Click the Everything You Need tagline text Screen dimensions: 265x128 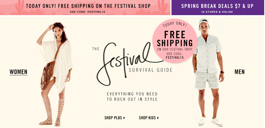tap(132, 97)
